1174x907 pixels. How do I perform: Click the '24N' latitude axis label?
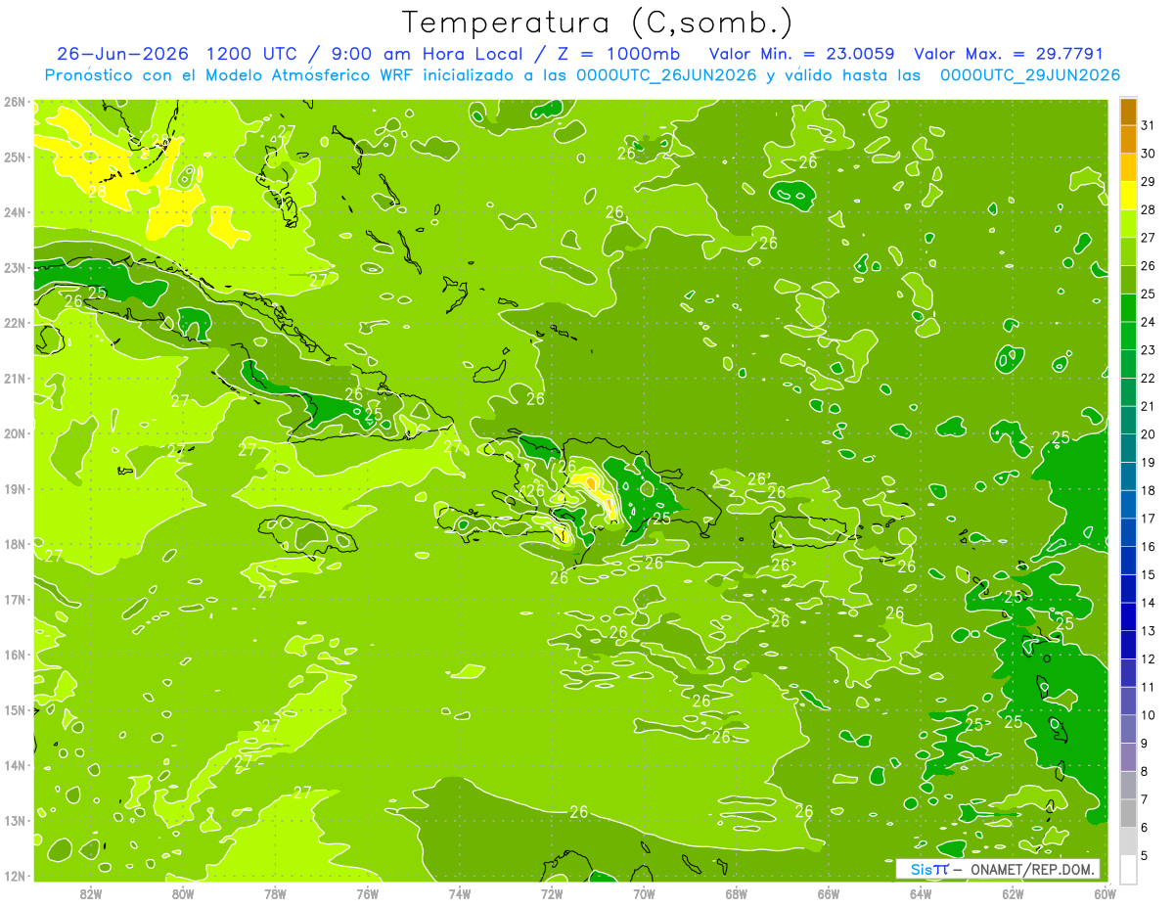(x=14, y=212)
